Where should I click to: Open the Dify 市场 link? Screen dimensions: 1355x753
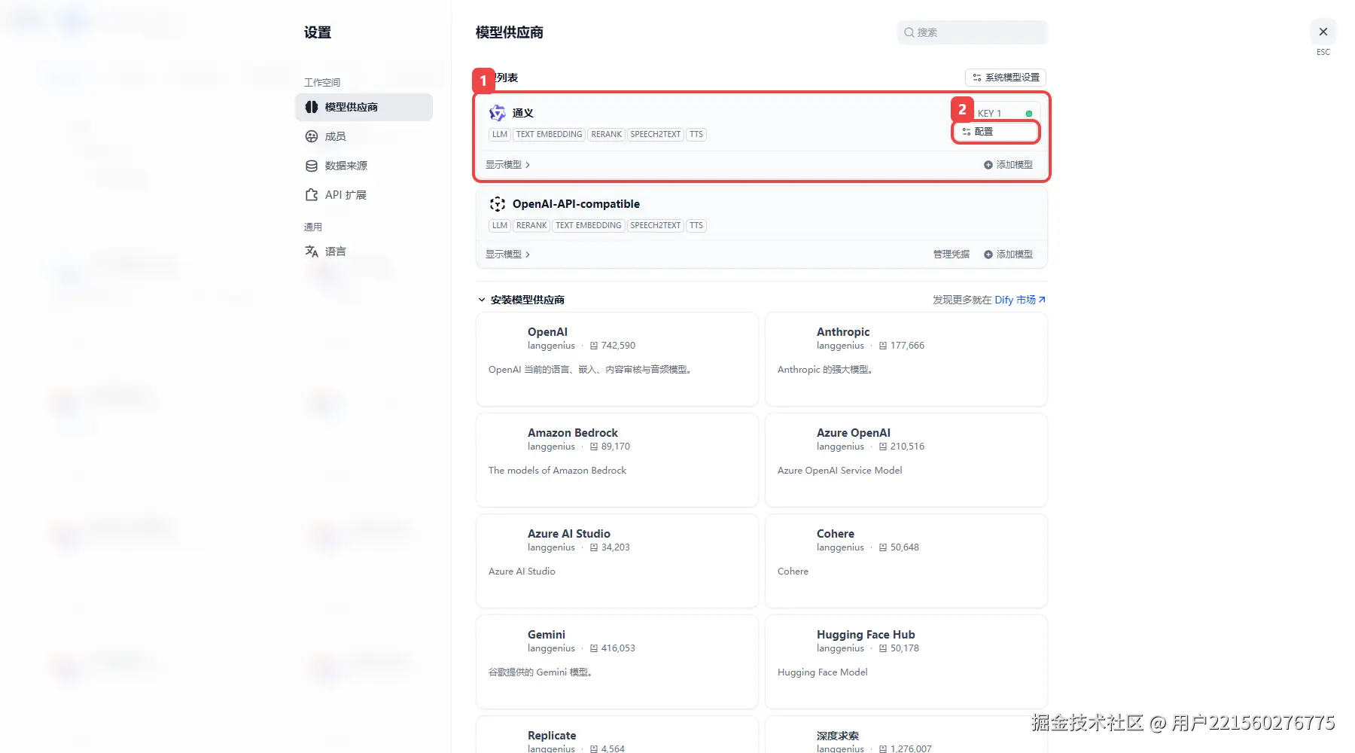coord(1020,300)
